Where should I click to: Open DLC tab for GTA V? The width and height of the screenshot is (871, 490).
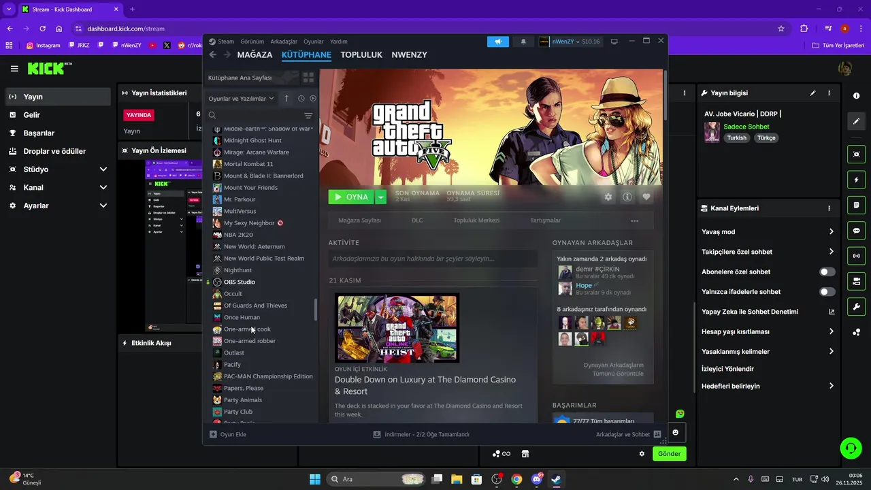pyautogui.click(x=417, y=220)
